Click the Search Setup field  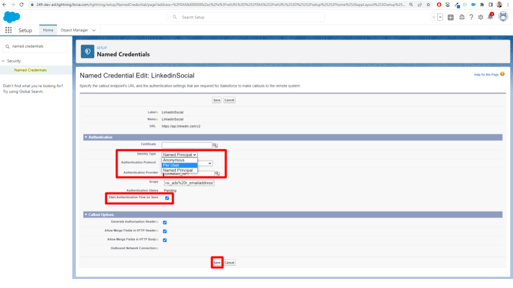[246, 17]
